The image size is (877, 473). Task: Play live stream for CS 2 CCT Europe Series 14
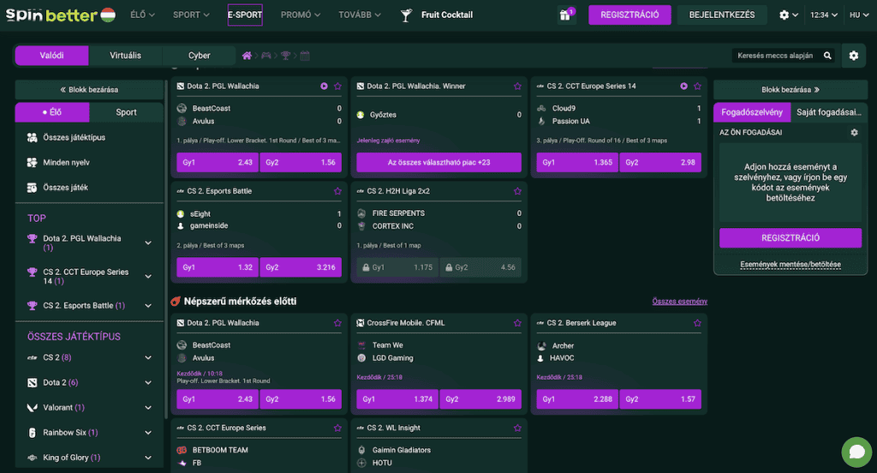click(683, 87)
